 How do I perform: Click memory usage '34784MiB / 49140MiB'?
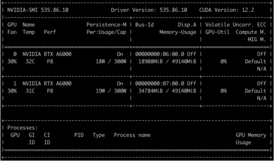[x=167, y=91]
